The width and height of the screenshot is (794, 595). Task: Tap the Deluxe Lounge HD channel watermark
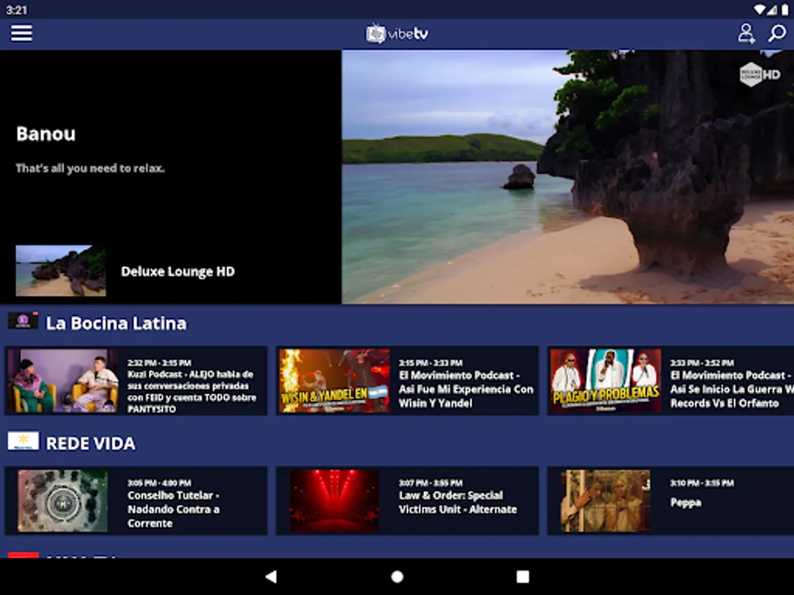click(x=760, y=74)
